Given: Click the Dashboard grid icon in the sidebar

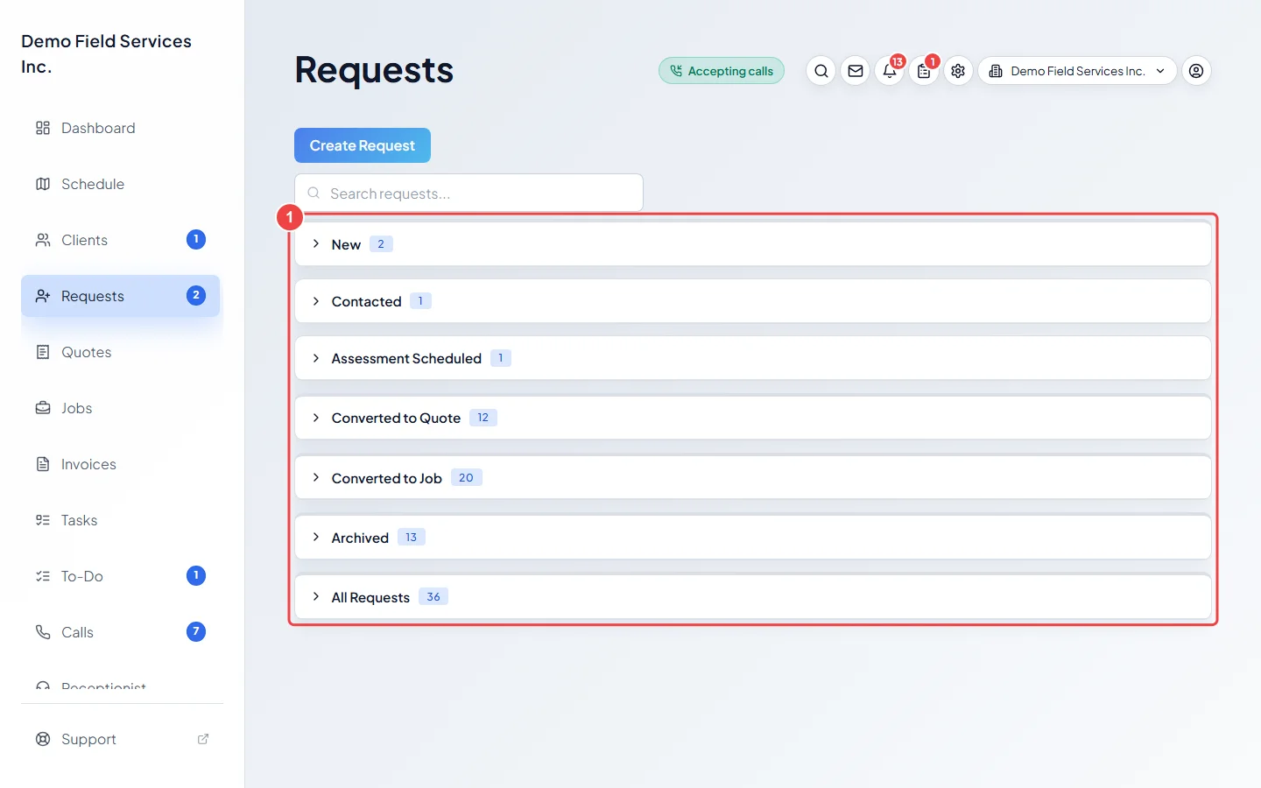Looking at the screenshot, I should click(43, 128).
